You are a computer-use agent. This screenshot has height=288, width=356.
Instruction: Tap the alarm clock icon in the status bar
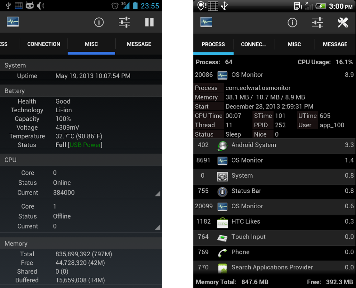(115, 6)
